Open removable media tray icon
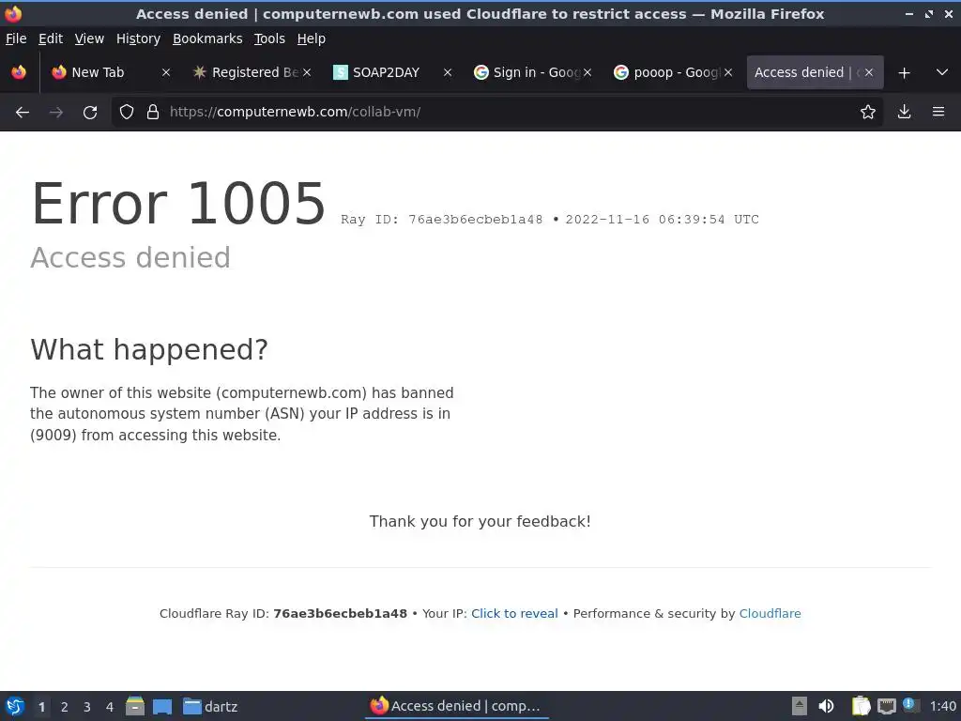 click(x=800, y=706)
